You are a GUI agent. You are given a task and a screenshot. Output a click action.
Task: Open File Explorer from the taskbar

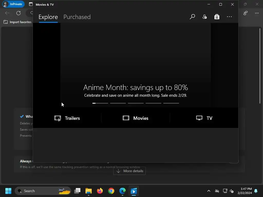coord(89,191)
